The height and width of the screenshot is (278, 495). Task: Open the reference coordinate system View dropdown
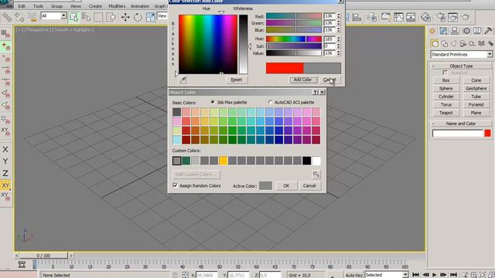click(162, 15)
